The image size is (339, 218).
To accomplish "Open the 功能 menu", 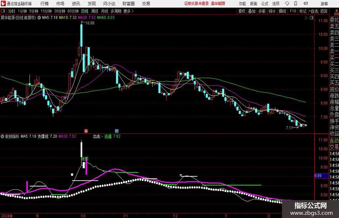I will [x=243, y=4].
